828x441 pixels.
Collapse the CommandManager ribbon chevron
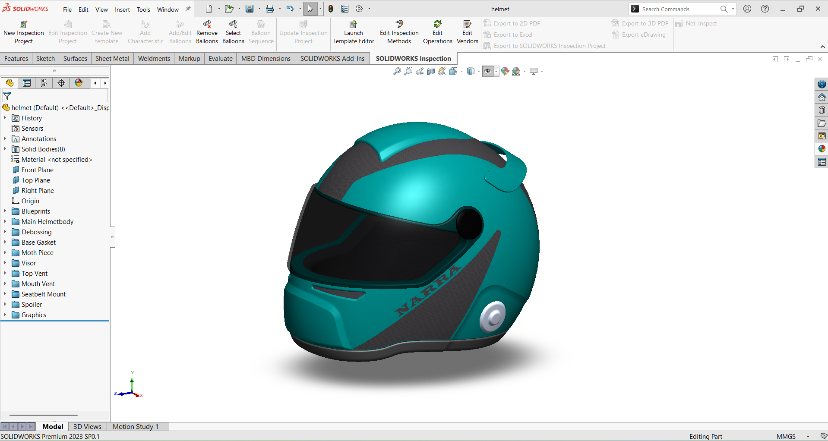pos(822,47)
